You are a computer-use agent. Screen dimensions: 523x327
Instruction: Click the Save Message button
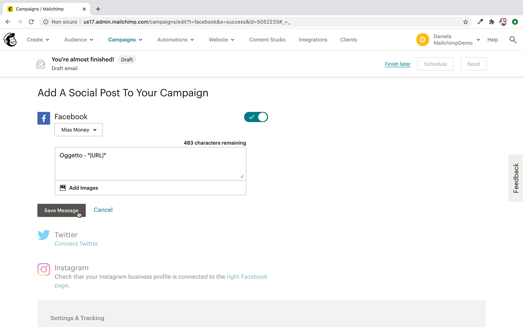point(61,210)
